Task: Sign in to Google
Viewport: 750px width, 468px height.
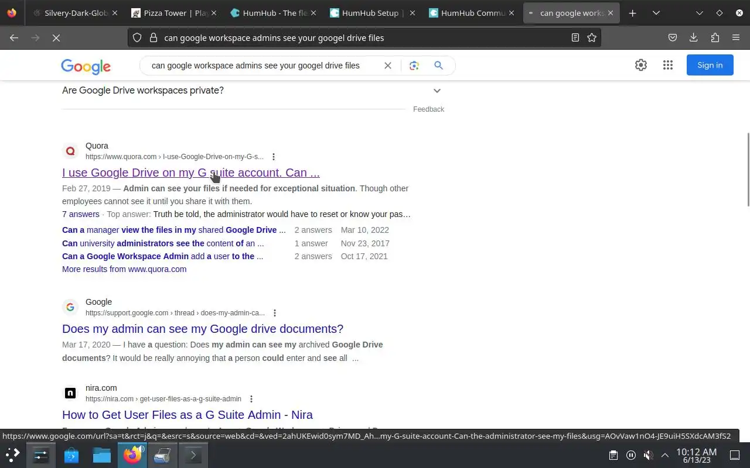Action: (x=710, y=65)
